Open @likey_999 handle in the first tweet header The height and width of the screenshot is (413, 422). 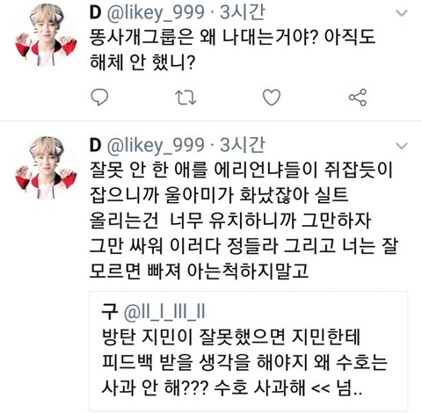[x=156, y=13]
